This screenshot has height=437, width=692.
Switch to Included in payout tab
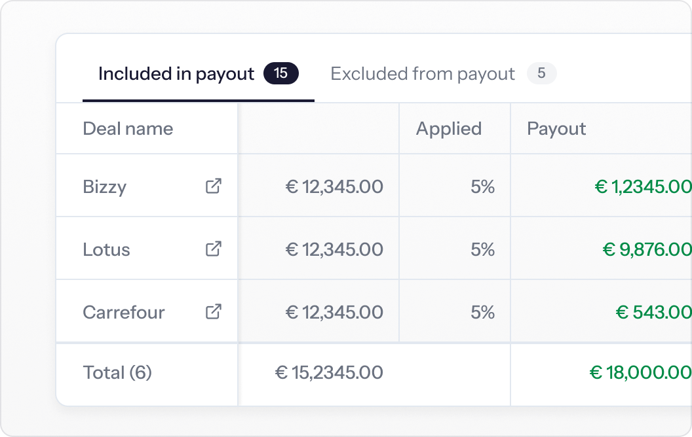pos(198,73)
